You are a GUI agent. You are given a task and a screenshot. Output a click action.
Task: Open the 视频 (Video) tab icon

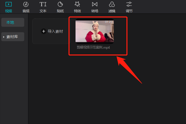8,4
